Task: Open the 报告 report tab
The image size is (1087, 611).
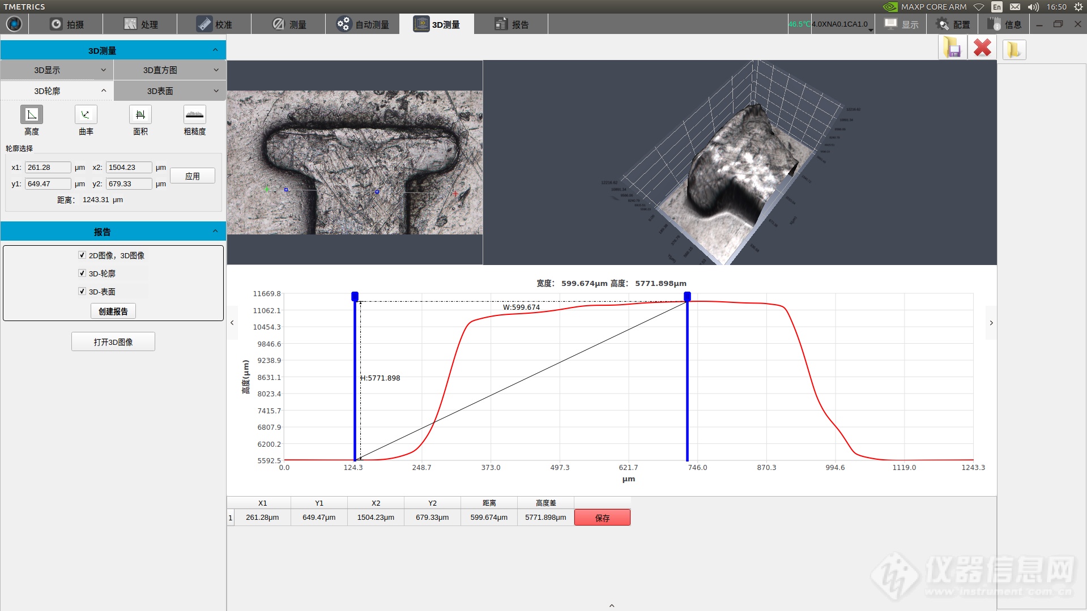Action: coord(511,24)
